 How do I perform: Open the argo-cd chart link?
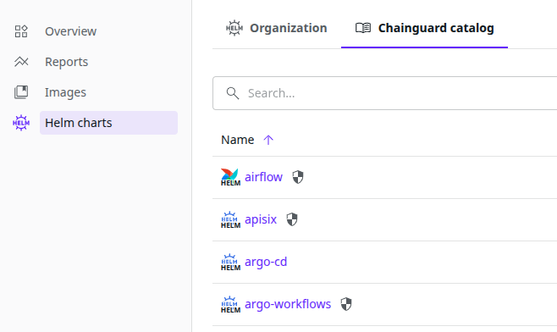(x=266, y=262)
